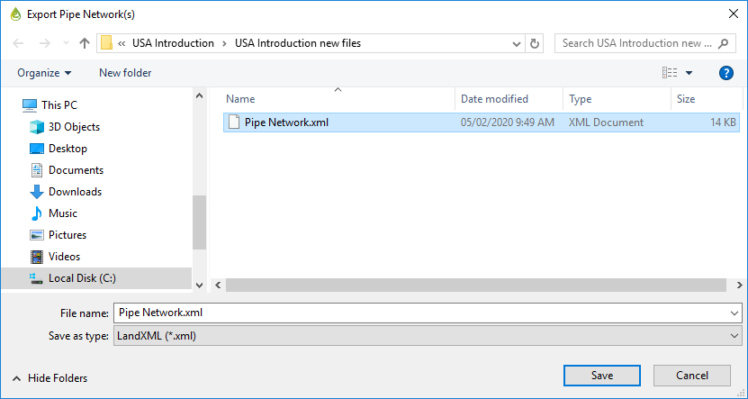Click the horizontal scrollbar in file list
This screenshot has height=399, width=748.
point(475,285)
